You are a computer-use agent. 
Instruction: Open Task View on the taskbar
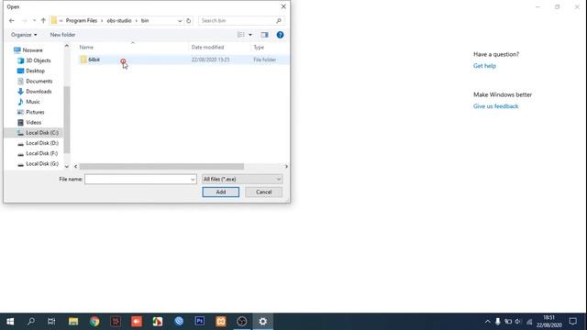click(51, 322)
